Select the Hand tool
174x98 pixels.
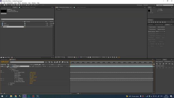[x=4, y=5]
